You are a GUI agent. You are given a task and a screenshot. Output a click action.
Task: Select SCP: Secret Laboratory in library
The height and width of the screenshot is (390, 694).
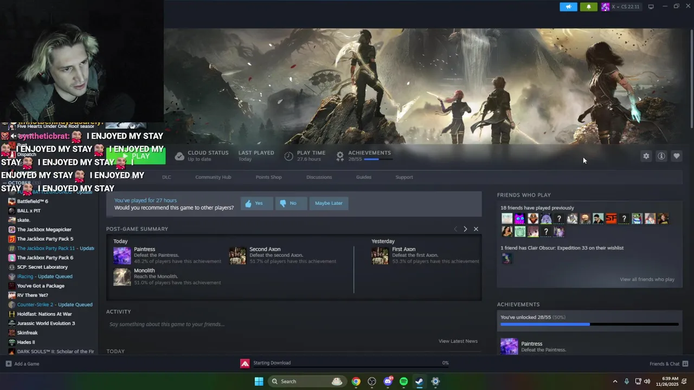click(42, 267)
